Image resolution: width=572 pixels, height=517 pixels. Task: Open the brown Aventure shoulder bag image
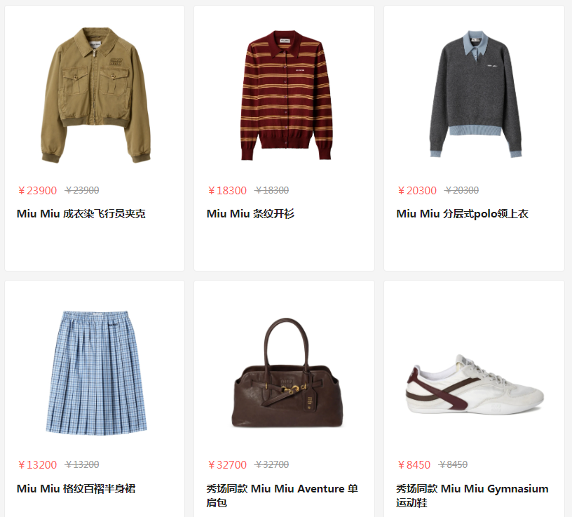[287, 372]
